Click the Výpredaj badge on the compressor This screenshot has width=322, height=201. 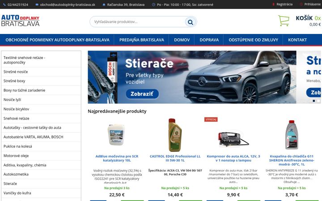[x=211, y=119]
